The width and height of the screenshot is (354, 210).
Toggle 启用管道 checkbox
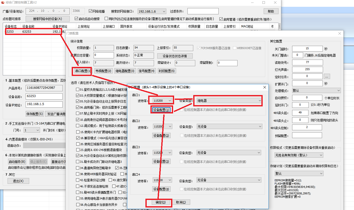(x=221, y=19)
